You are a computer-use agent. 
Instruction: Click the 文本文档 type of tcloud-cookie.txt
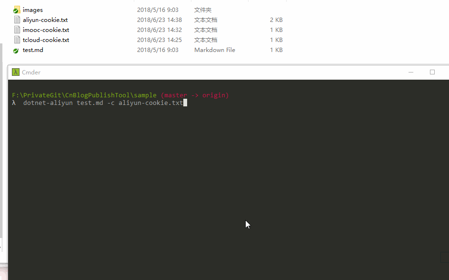tap(206, 40)
